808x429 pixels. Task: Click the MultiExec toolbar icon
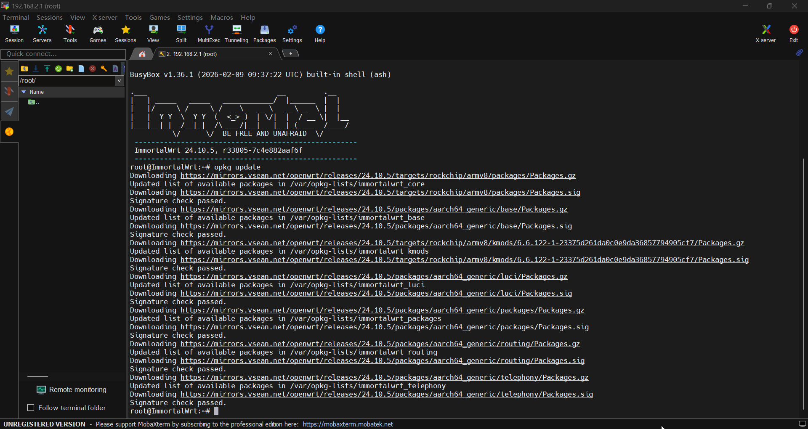pos(209,34)
